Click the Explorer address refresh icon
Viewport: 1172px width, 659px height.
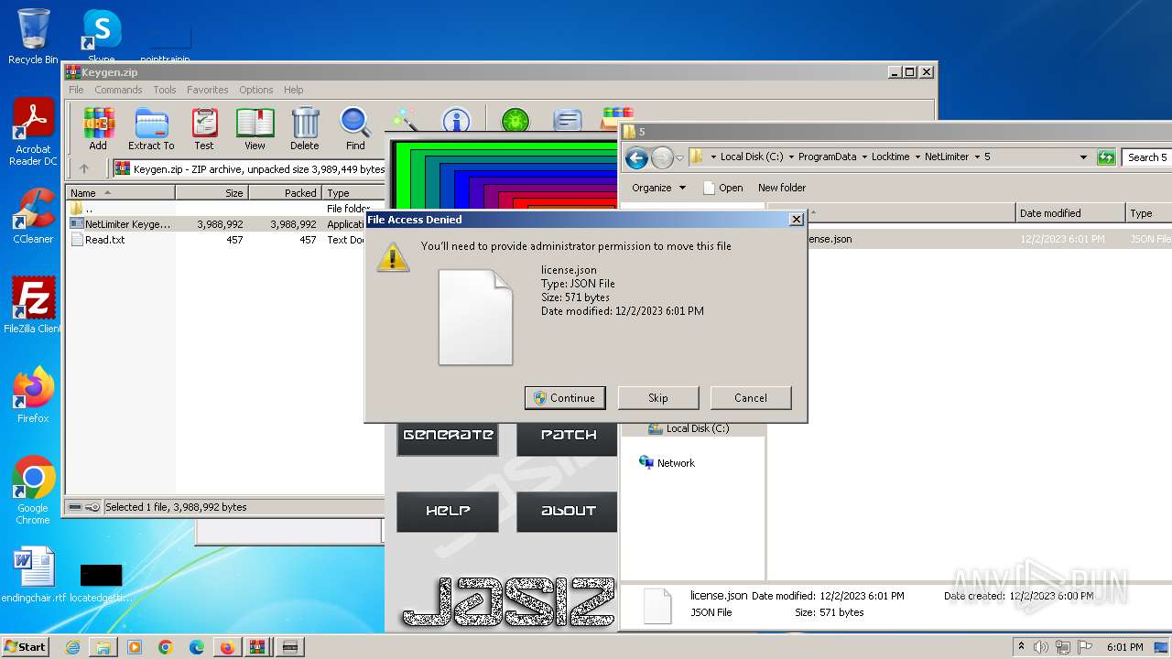click(x=1106, y=157)
